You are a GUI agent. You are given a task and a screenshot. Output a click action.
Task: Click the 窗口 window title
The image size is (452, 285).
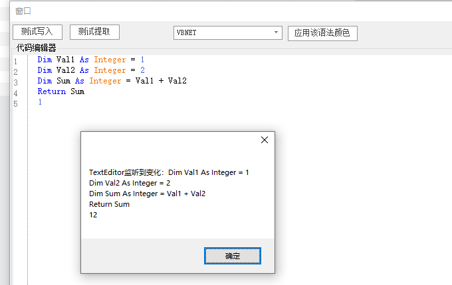(23, 11)
